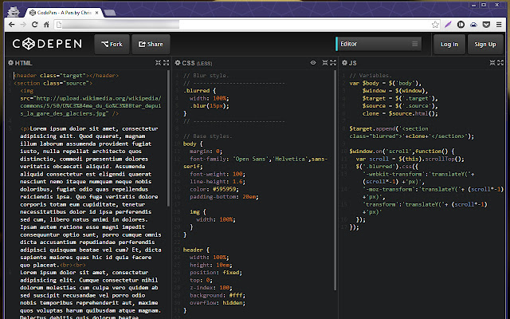The width and height of the screenshot is (510, 319).
Task: Click the Fork button
Action: tap(111, 44)
